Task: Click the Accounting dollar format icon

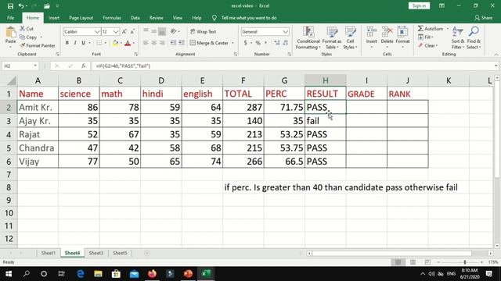Action: 245,43
